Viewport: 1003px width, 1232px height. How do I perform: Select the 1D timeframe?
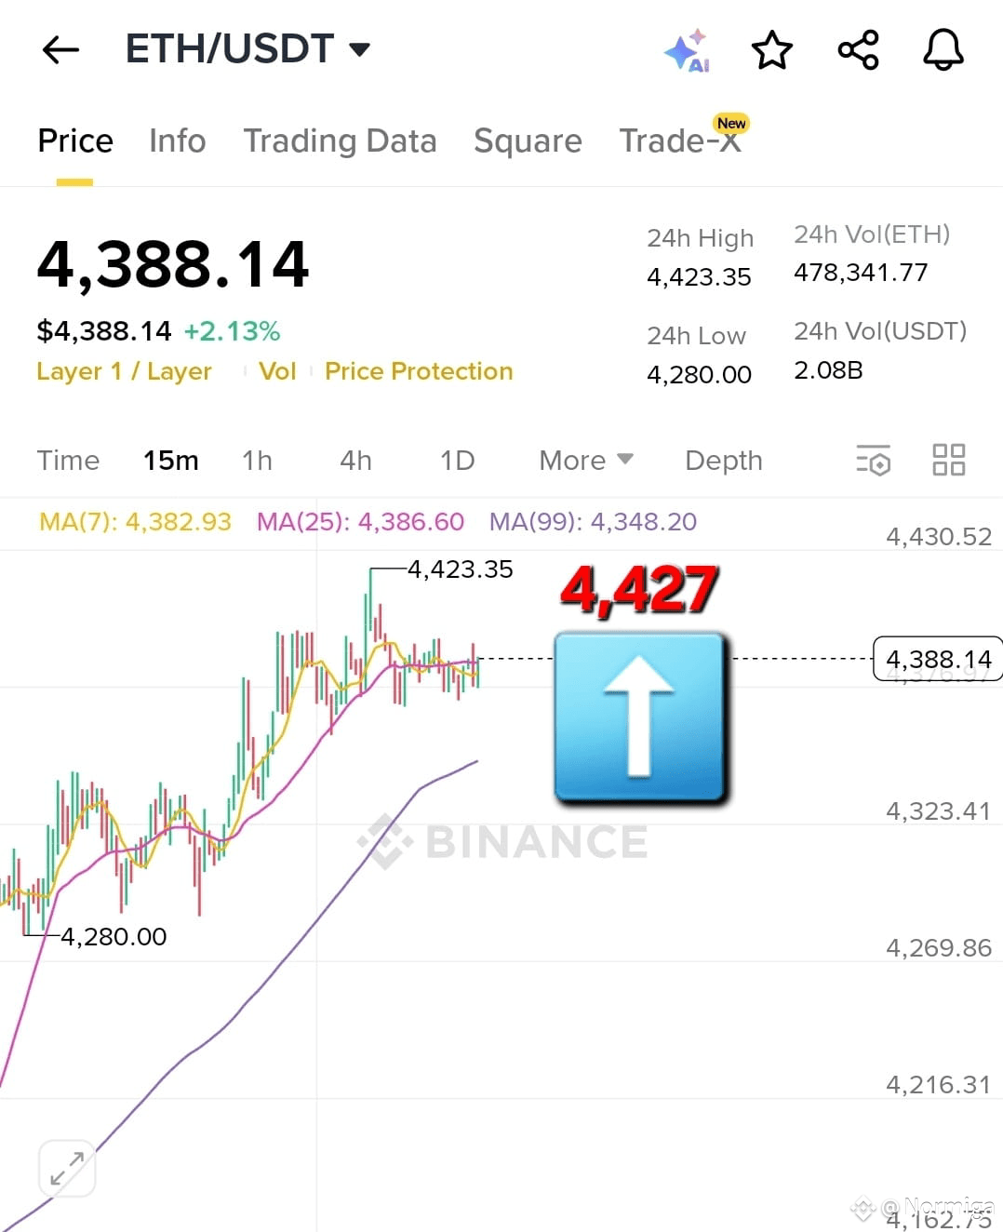(457, 461)
